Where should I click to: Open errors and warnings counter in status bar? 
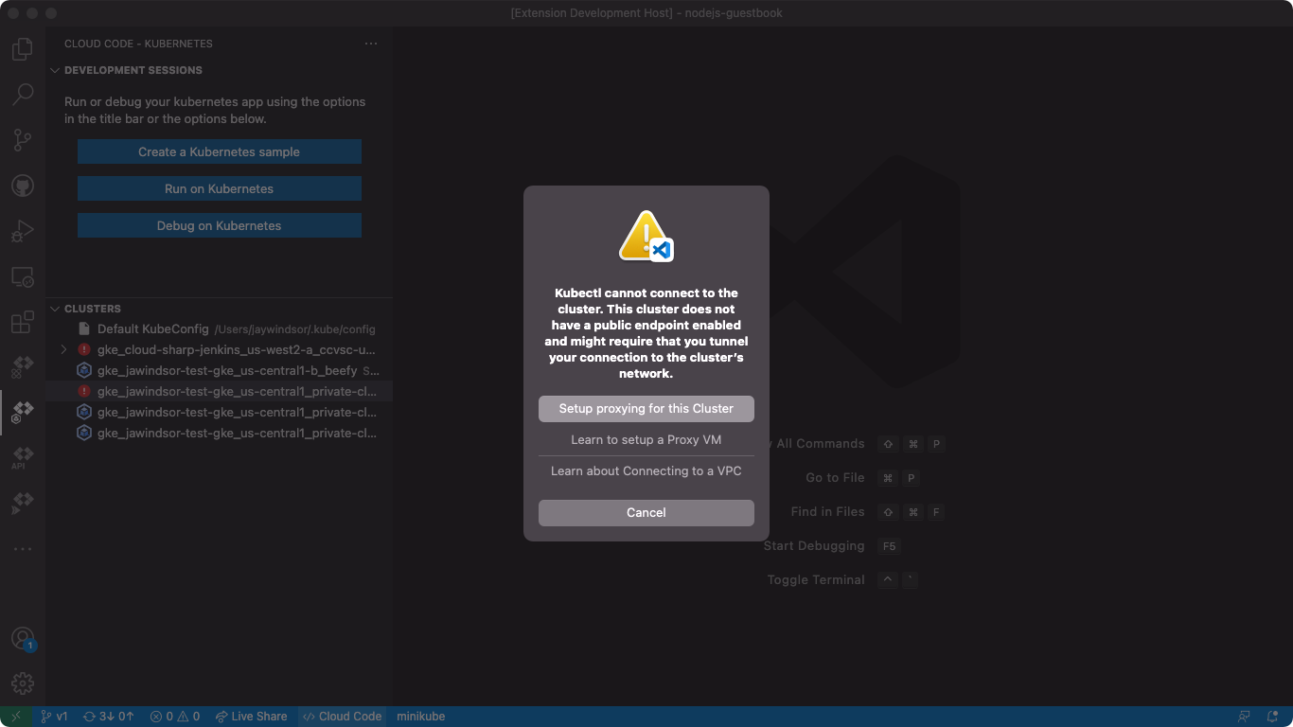click(x=176, y=717)
